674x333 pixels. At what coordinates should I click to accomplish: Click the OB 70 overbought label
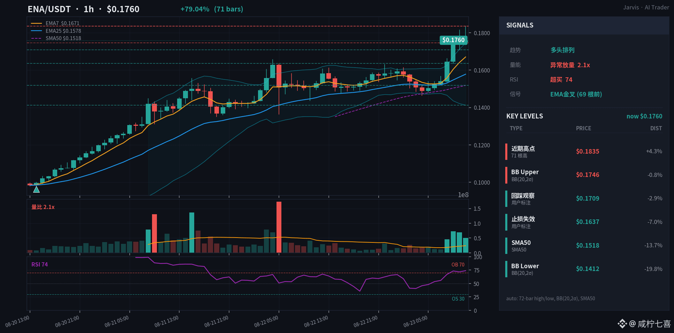coord(458,265)
